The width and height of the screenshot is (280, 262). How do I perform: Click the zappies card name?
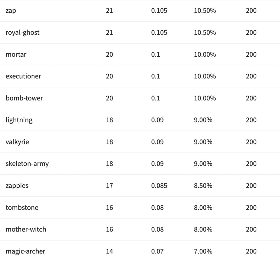coord(17,186)
